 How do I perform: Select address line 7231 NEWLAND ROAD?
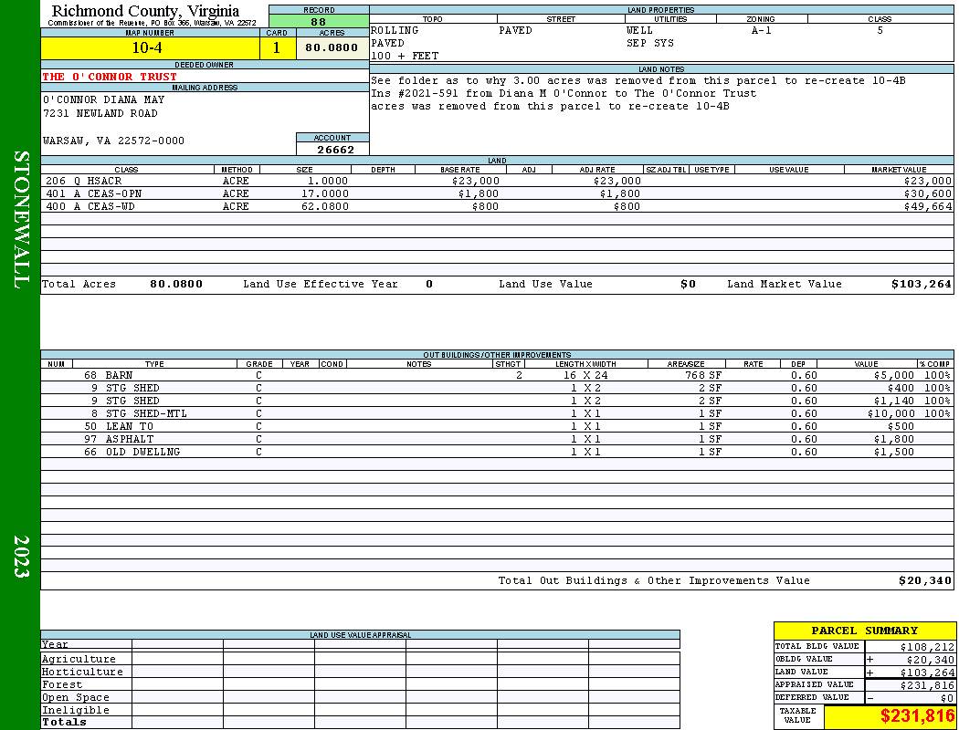tap(100, 114)
